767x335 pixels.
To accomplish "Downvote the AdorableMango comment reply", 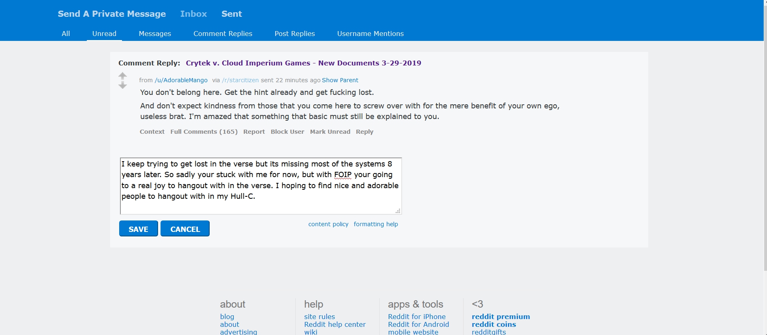I will pyautogui.click(x=122, y=85).
